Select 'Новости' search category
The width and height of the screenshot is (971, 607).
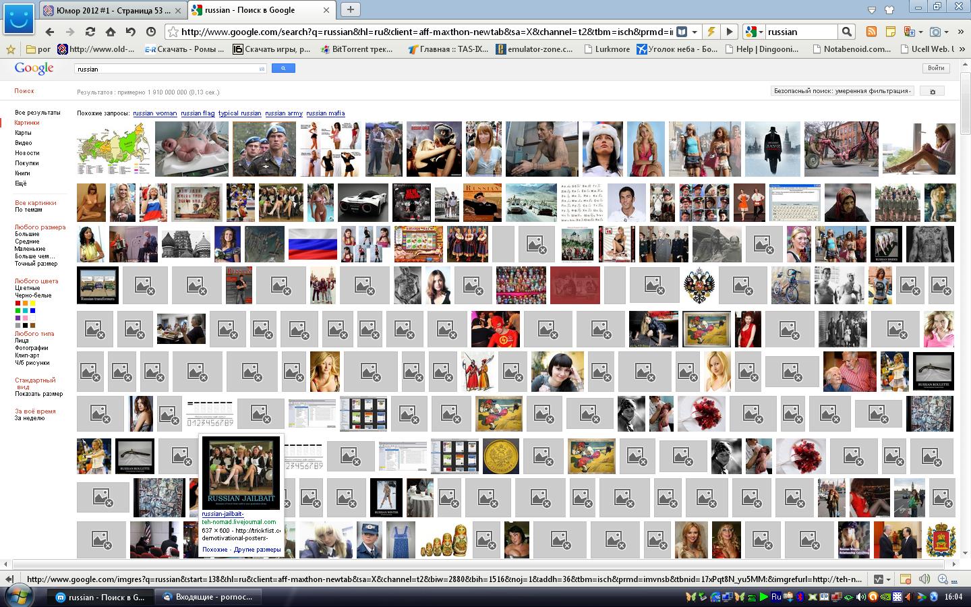click(x=27, y=153)
